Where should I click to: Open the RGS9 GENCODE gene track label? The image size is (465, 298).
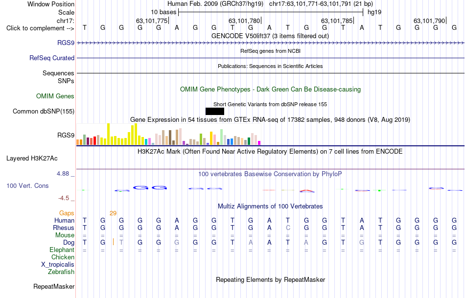point(66,43)
